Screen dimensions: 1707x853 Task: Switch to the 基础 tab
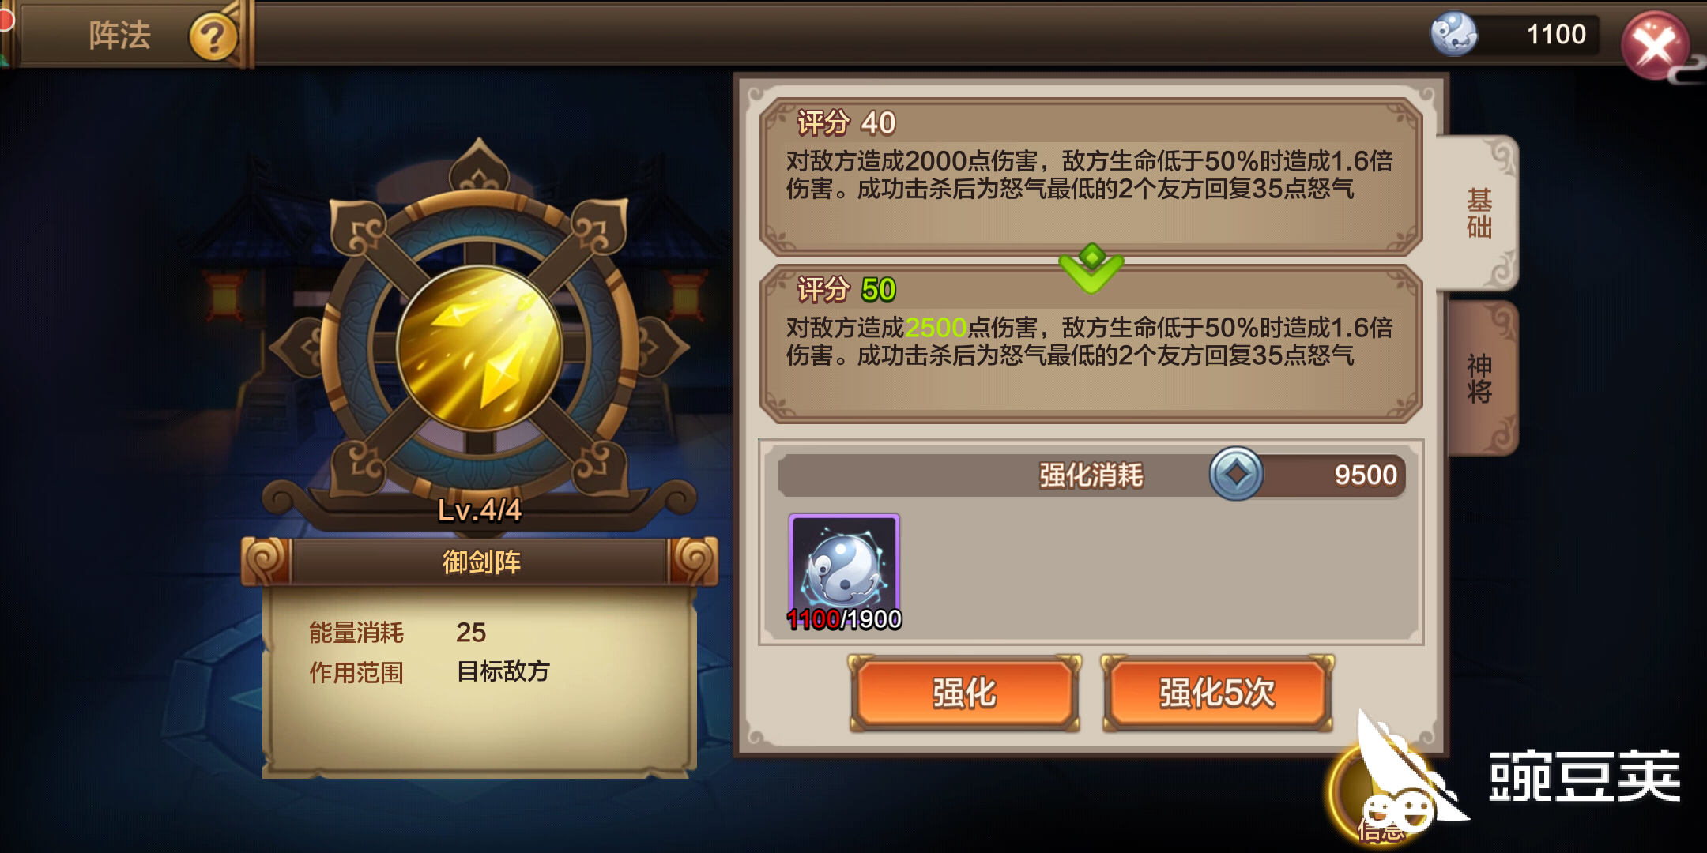(x=1478, y=213)
